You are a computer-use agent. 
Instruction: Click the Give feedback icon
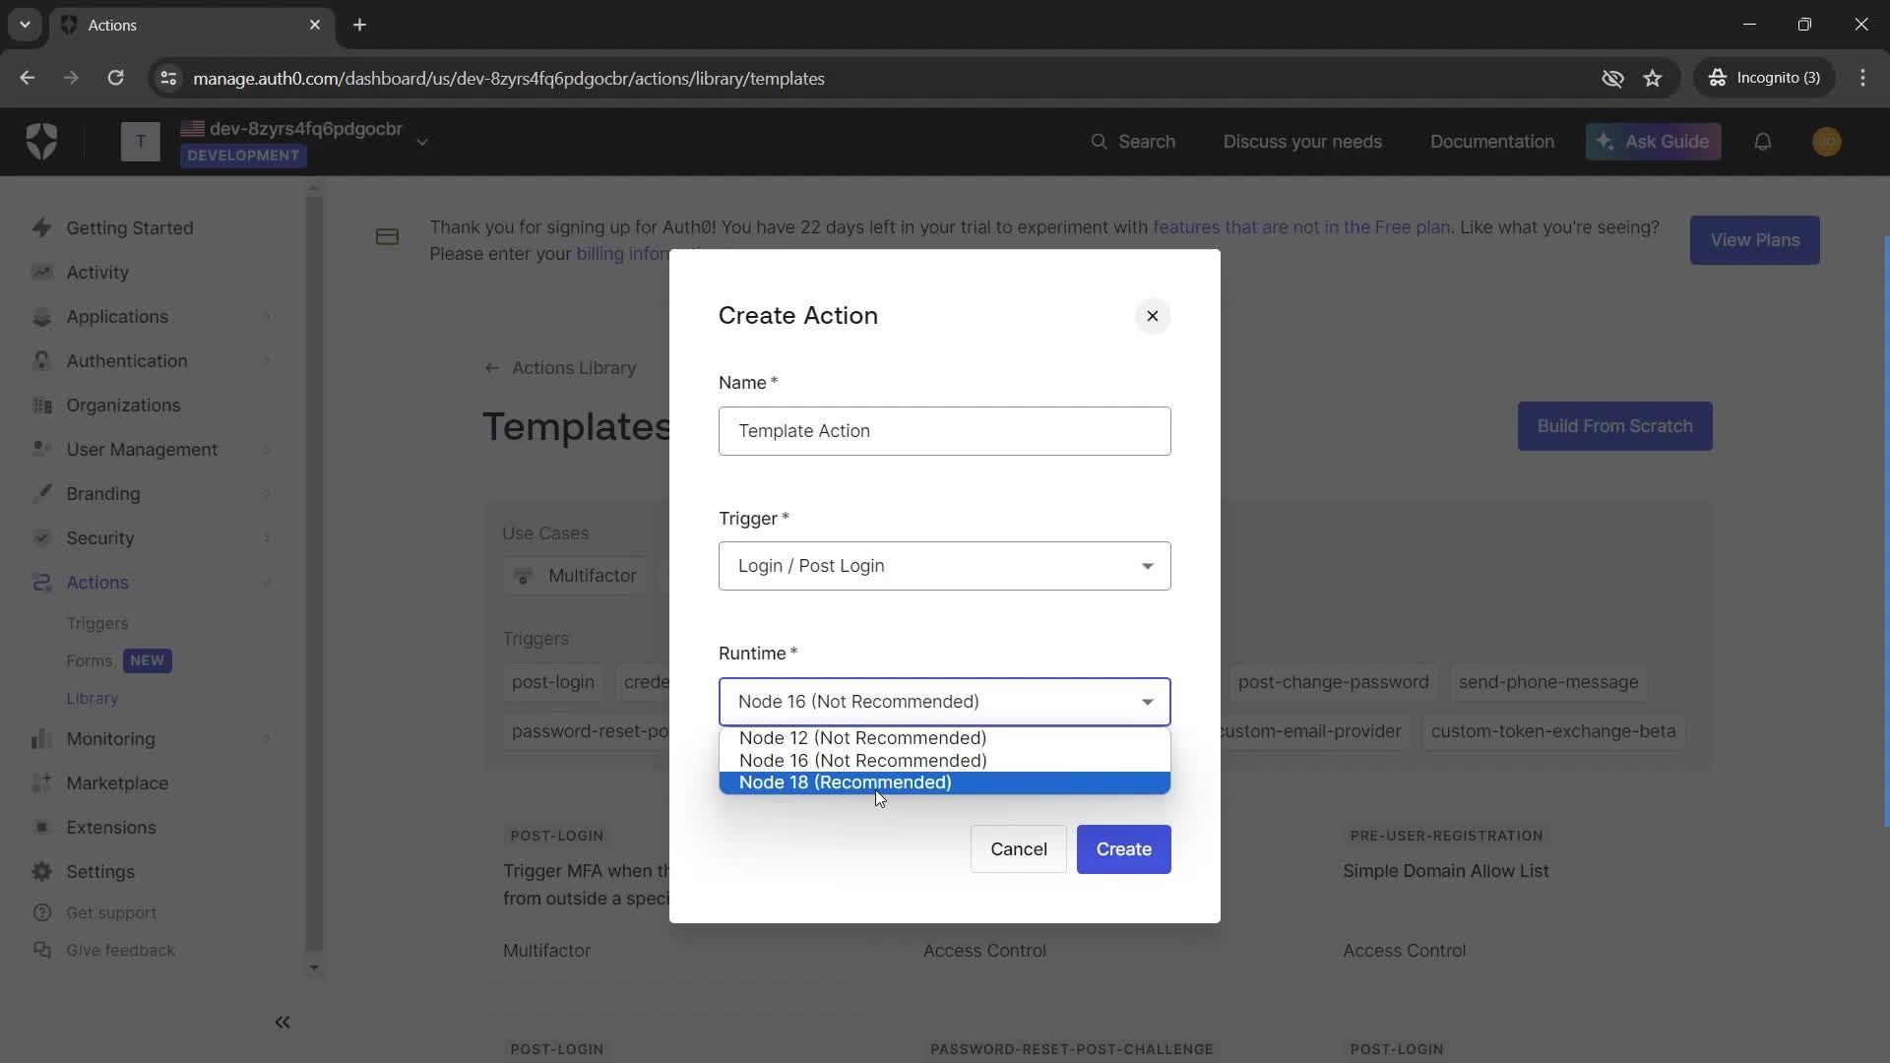click(41, 951)
